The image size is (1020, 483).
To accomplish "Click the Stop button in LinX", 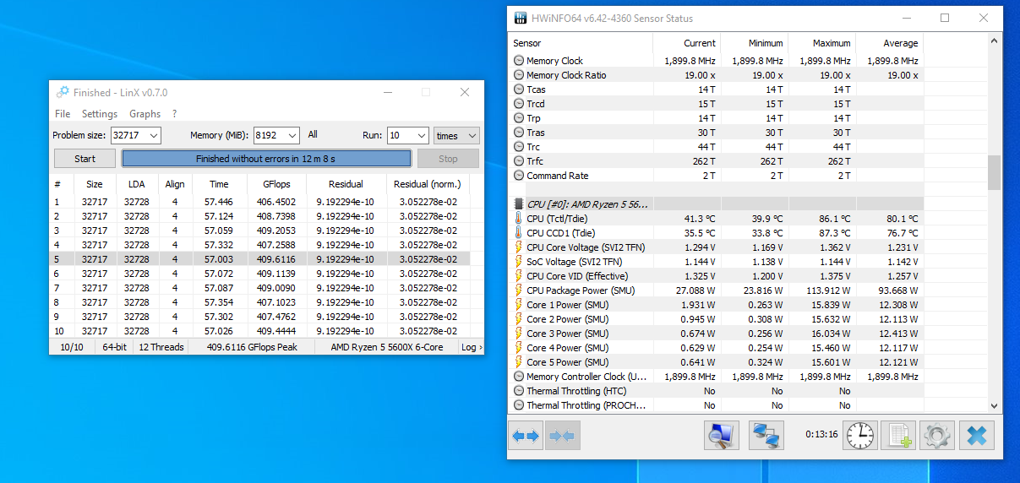I will (x=448, y=159).
